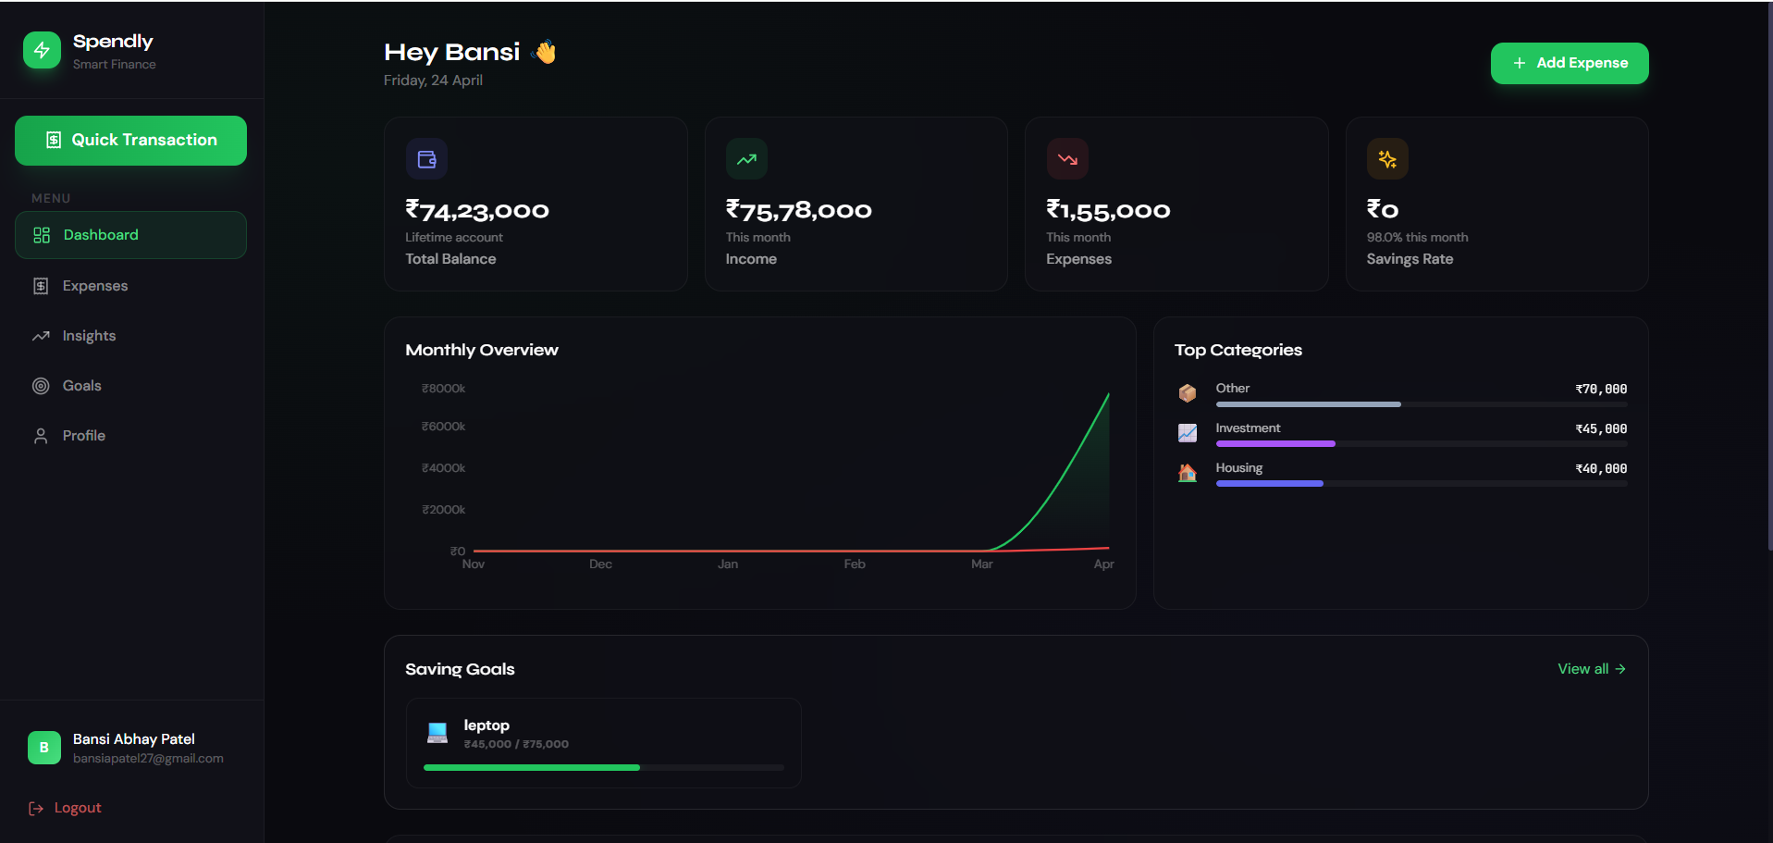The height and width of the screenshot is (843, 1773).
Task: Click the green trending-up icon on Income card
Action: tap(746, 158)
